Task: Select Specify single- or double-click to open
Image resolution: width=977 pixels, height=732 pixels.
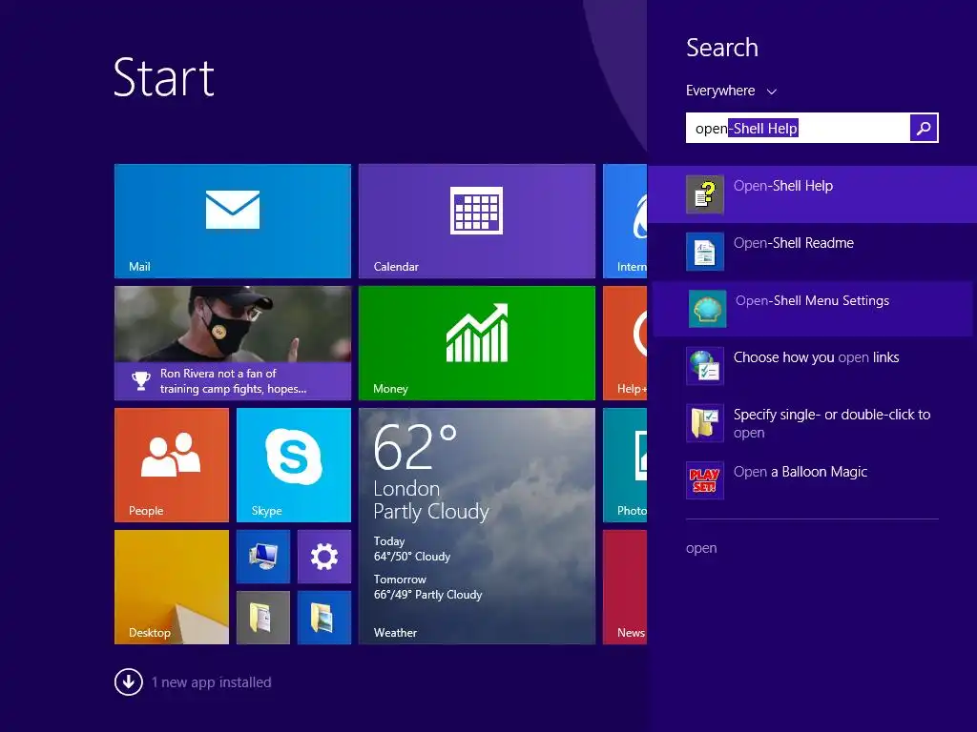Action: (812, 423)
